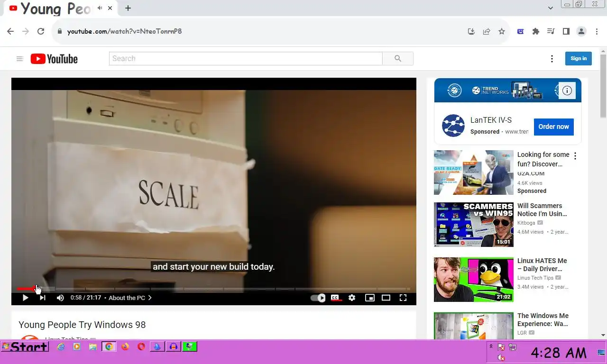Go to the Kitboga channel
This screenshot has height=364, width=607.
pyautogui.click(x=526, y=223)
